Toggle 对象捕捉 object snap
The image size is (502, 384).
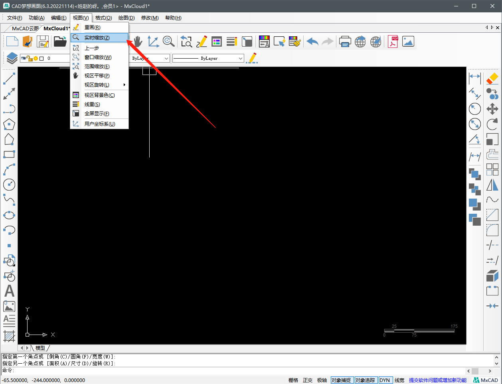pos(342,380)
